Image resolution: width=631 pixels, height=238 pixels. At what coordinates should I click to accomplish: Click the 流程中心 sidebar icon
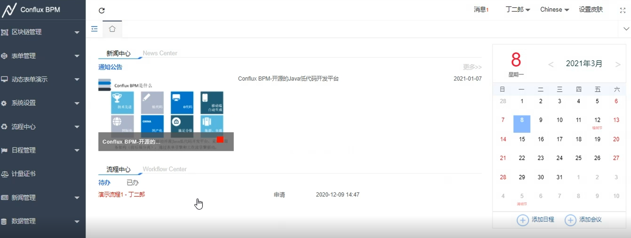pyautogui.click(x=4, y=127)
